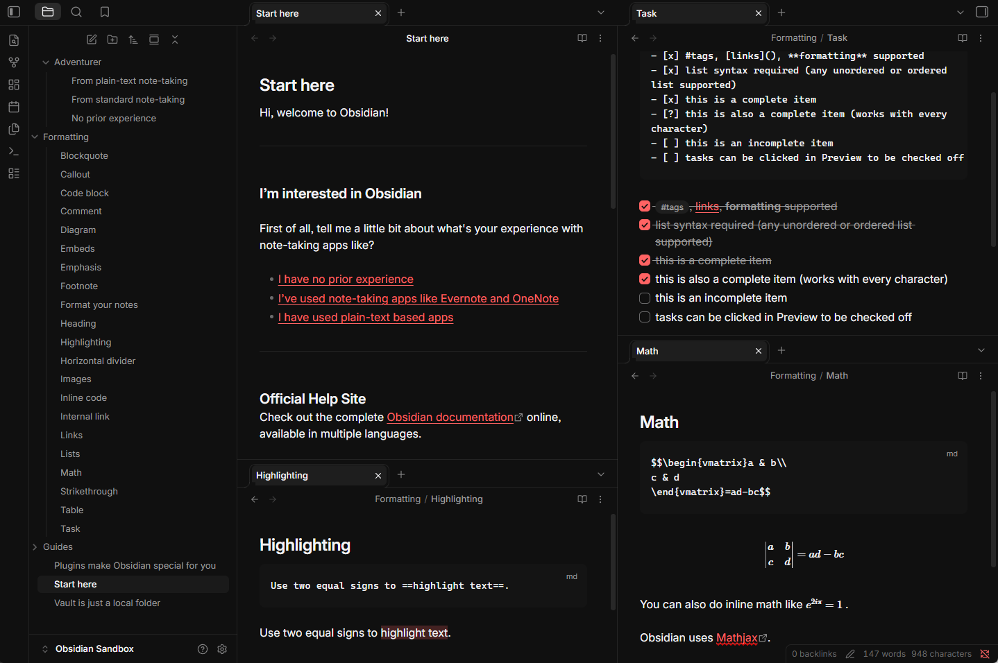Click '0 backlinks' in the status bar
998x663 pixels.
click(814, 654)
